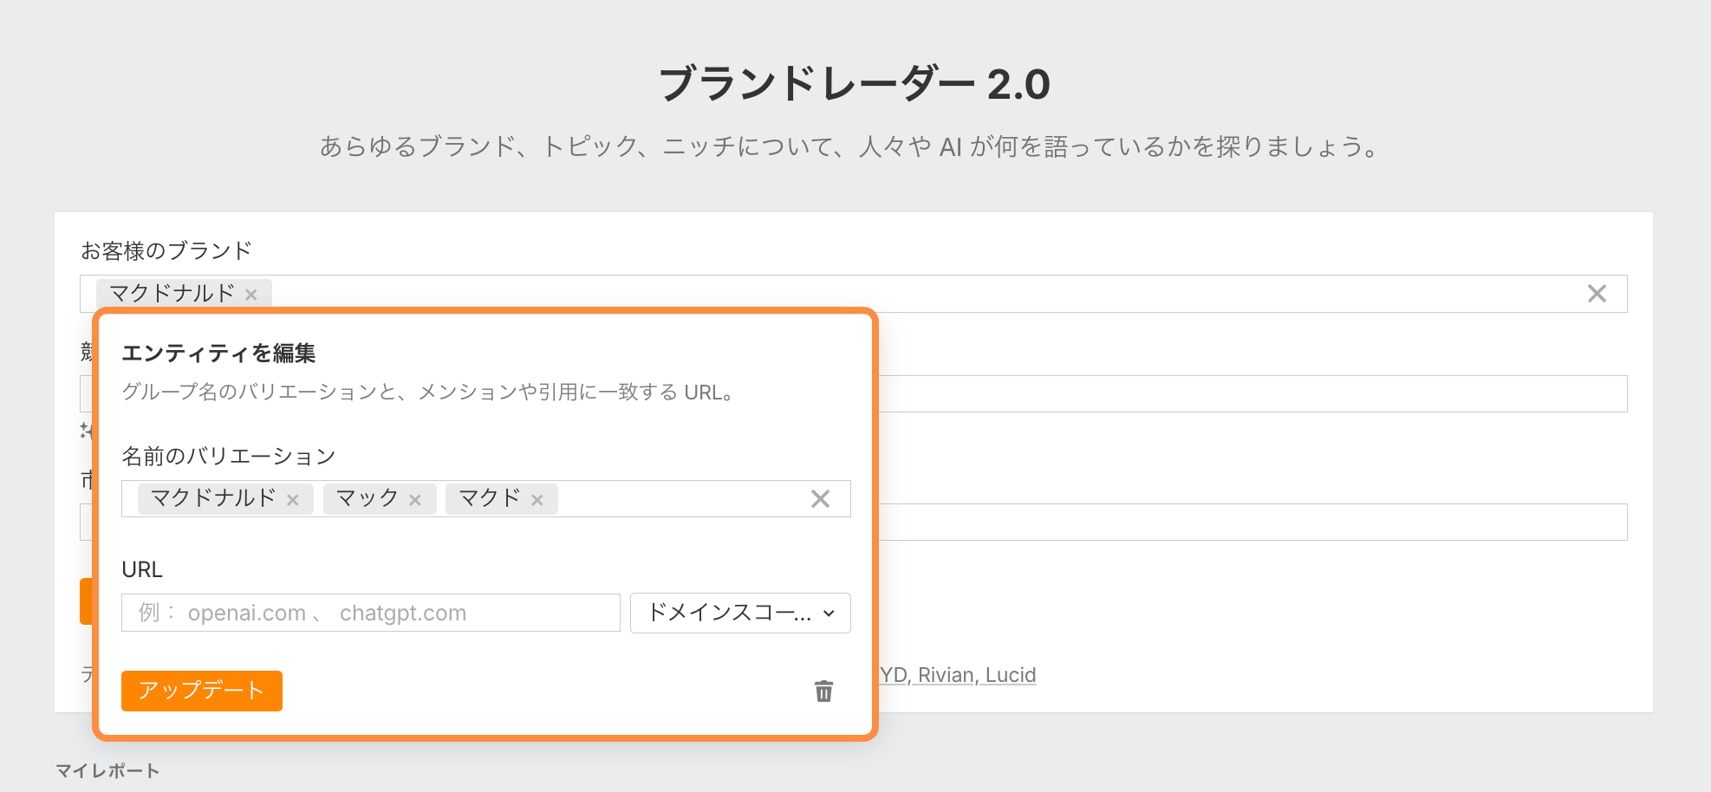Clear the お客様のブランド field with X
This screenshot has height=792, width=1711.
tap(1597, 294)
